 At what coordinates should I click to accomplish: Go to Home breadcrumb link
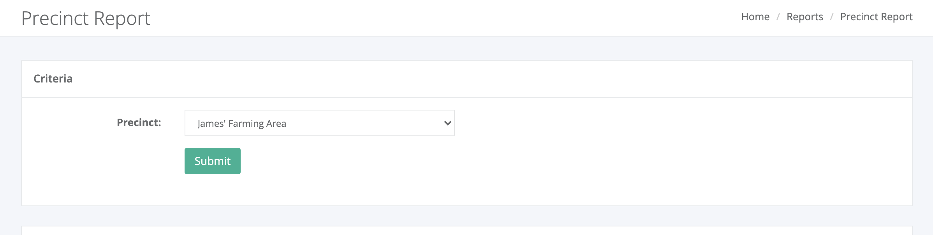[755, 17]
